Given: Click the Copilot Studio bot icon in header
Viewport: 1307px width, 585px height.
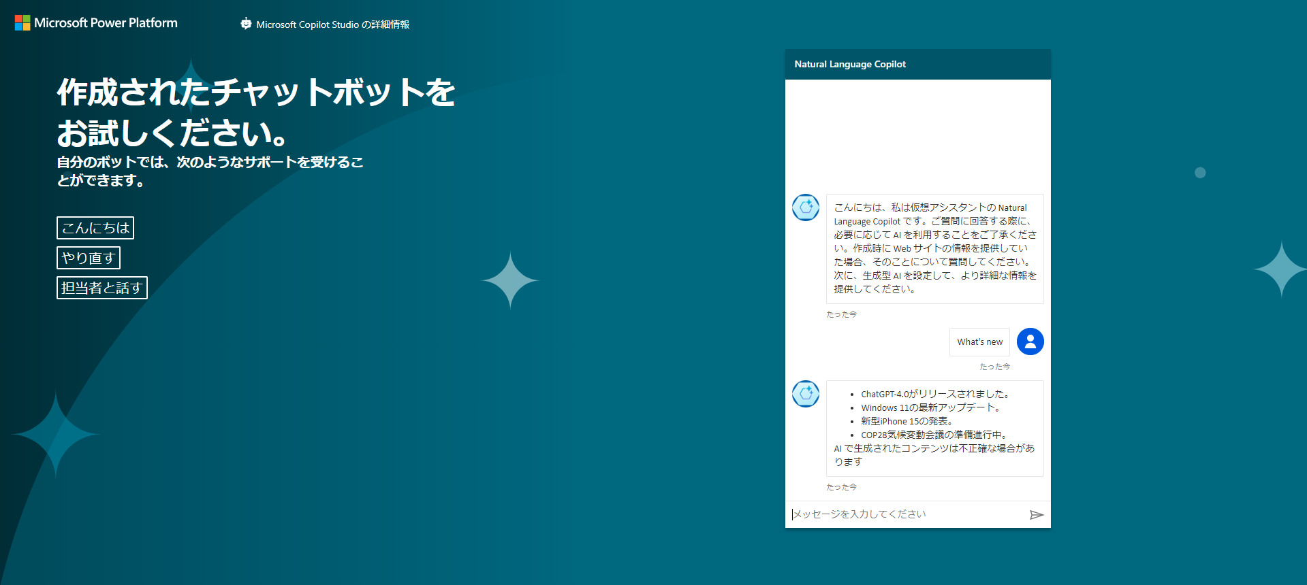Looking at the screenshot, I should (246, 24).
